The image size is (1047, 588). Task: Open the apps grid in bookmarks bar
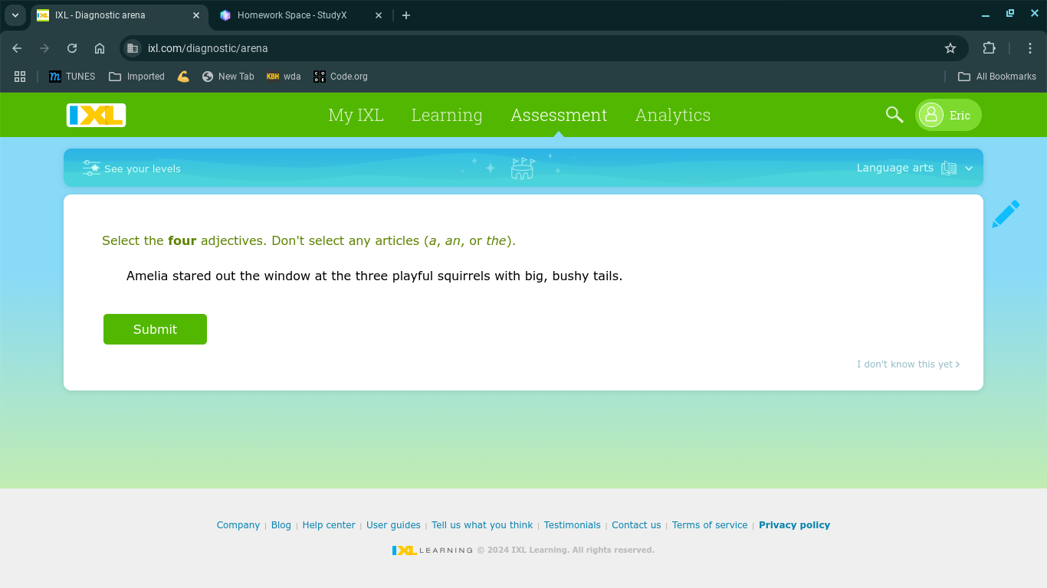(20, 77)
